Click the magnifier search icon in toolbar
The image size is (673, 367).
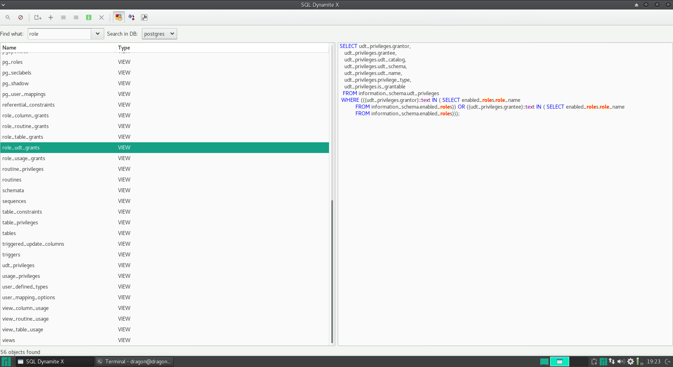pos(8,17)
